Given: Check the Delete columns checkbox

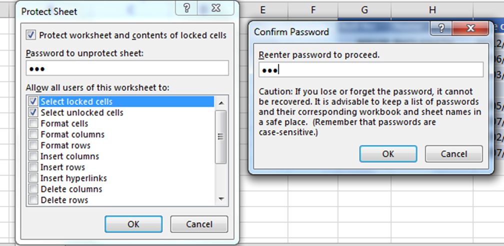Looking at the screenshot, I should (x=33, y=189).
